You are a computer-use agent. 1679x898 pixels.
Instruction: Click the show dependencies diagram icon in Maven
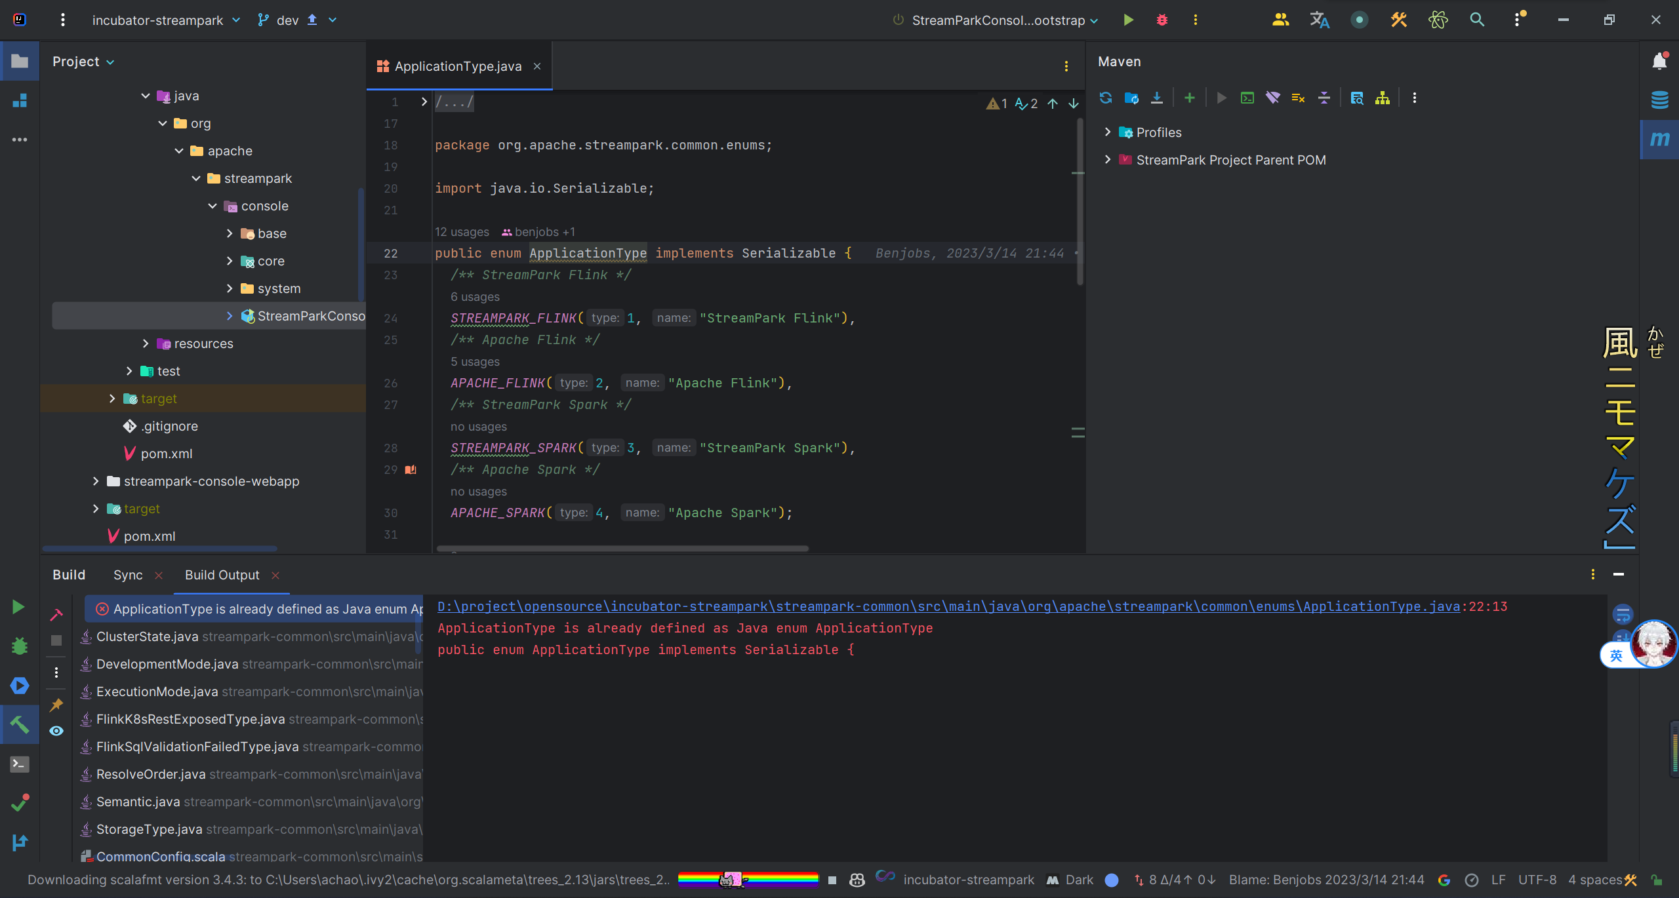click(1383, 98)
